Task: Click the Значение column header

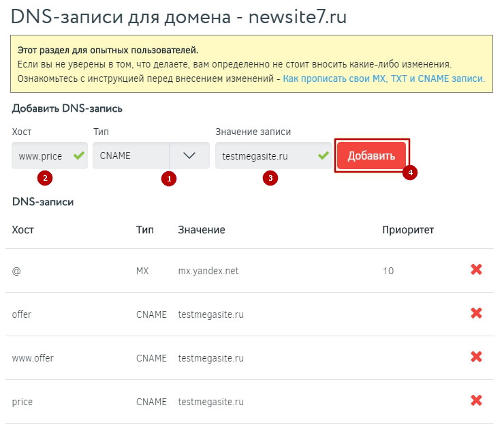Action: pyautogui.click(x=201, y=230)
